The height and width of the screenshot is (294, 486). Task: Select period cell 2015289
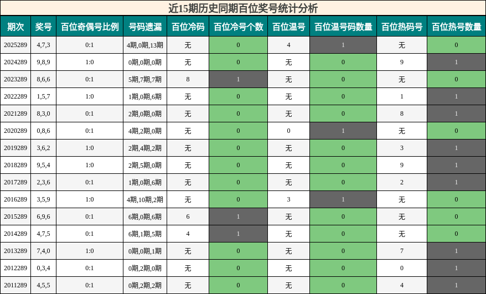tap(15, 216)
